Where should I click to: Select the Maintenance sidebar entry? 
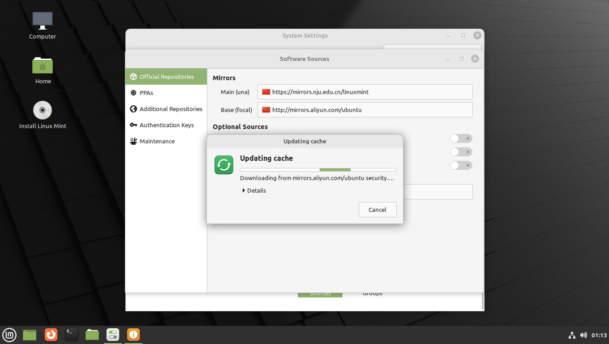point(157,141)
